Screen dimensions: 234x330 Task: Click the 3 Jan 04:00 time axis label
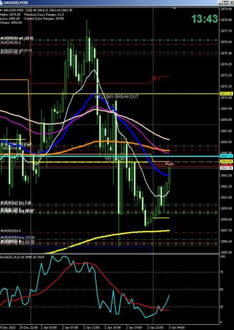point(177,328)
